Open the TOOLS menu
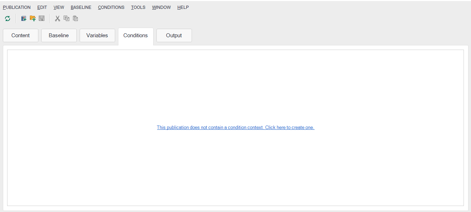 pos(138,7)
